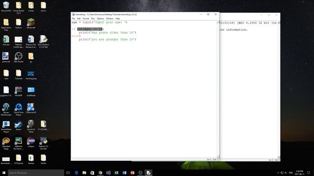314x176 pixels.
Task: Select the C# Games folder on desktop
Action: 19,159
